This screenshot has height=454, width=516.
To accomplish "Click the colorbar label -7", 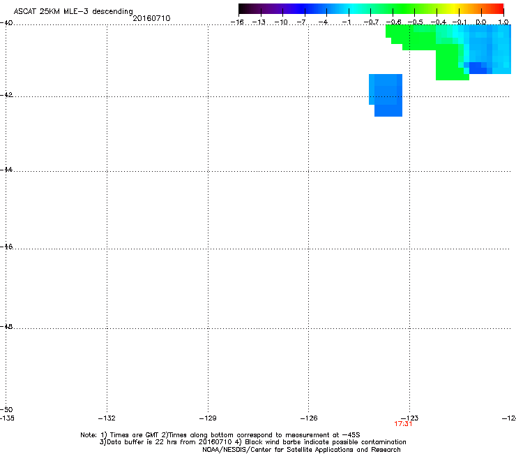I will pos(302,22).
